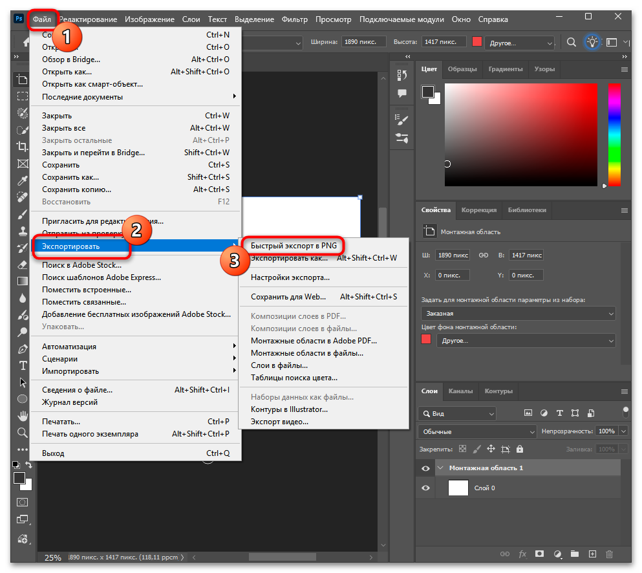Open the Заказная artboard preset dropdown
The height and width of the screenshot is (573, 642).
coord(518,314)
